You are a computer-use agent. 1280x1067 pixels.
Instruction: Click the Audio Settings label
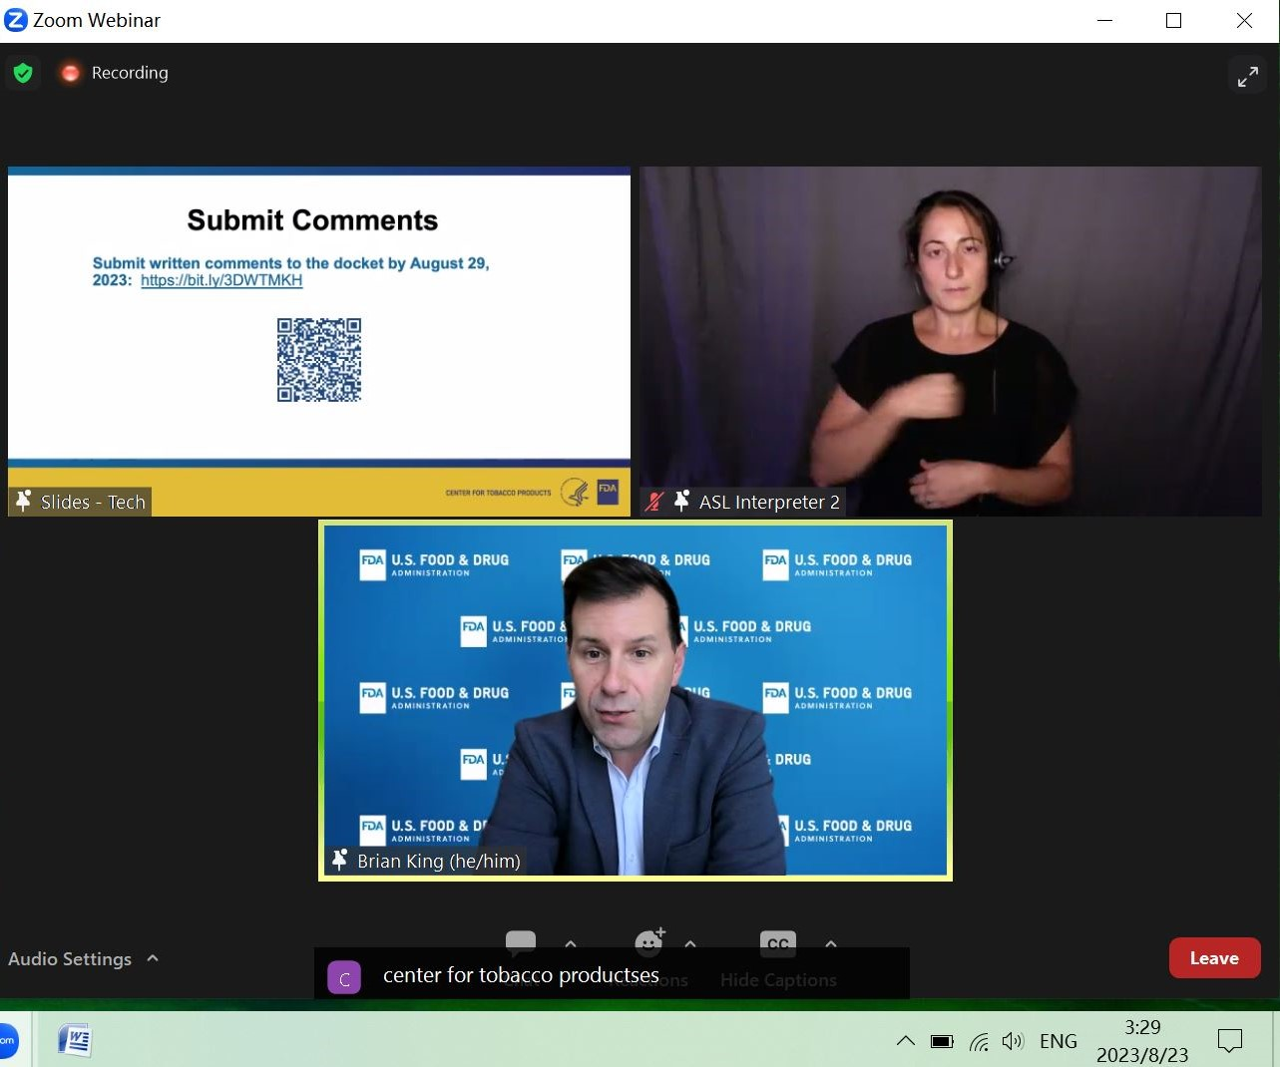pyautogui.click(x=70, y=958)
